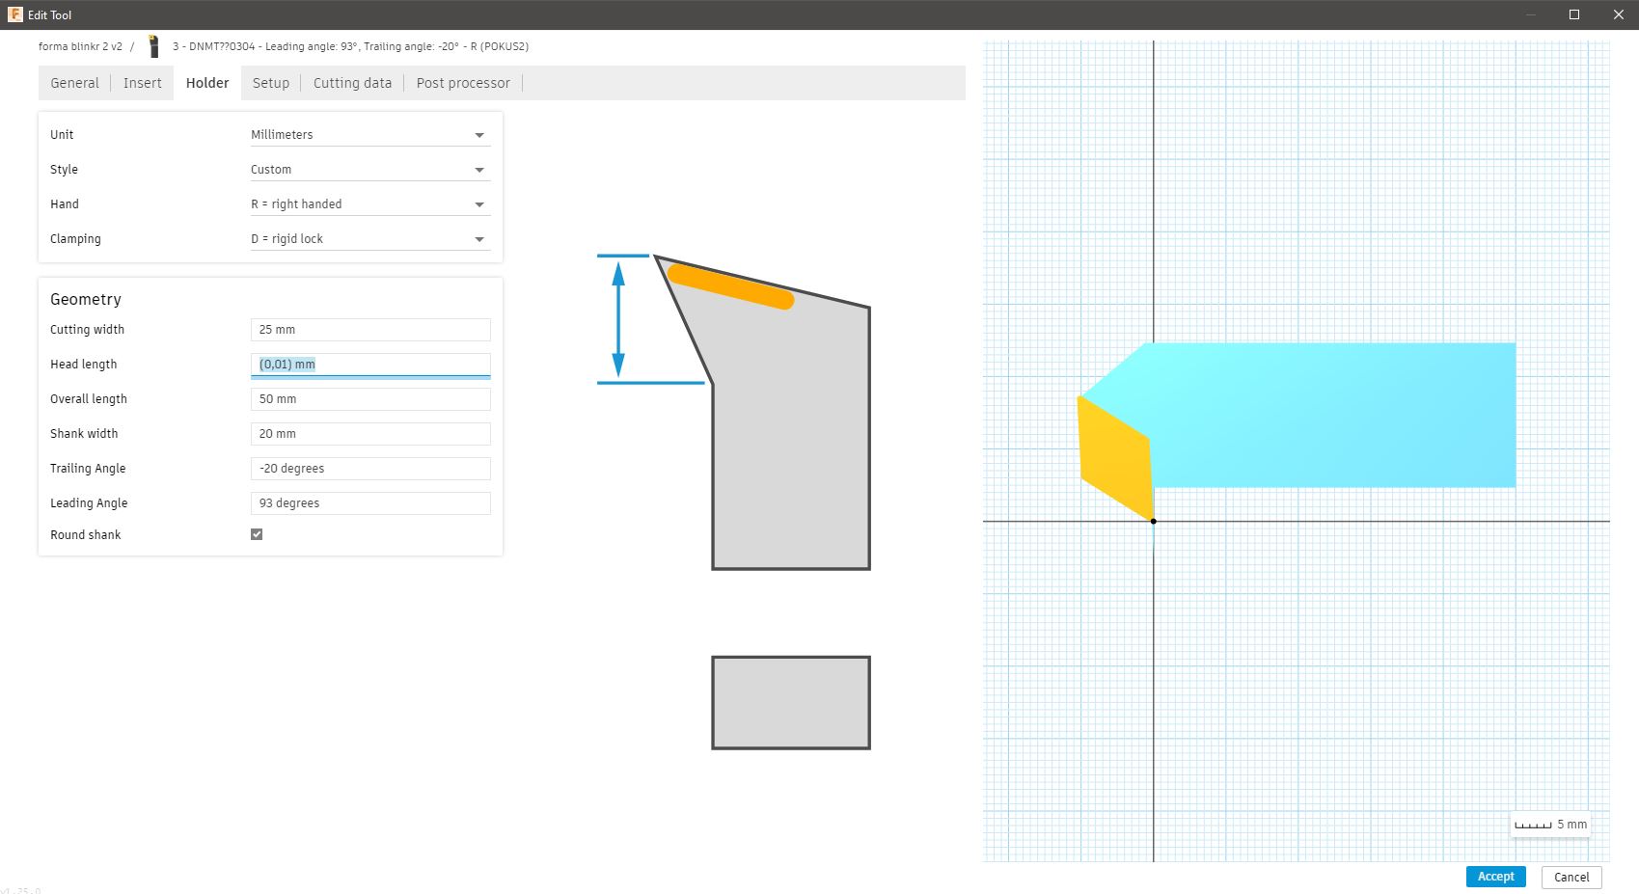The image size is (1639, 894).
Task: Click the cyan holder body in preview
Action: pyautogui.click(x=1331, y=415)
